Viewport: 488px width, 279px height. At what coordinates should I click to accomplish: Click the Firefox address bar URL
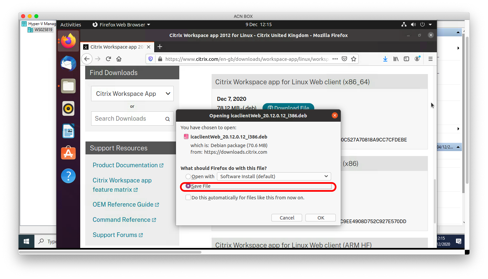[247, 59]
